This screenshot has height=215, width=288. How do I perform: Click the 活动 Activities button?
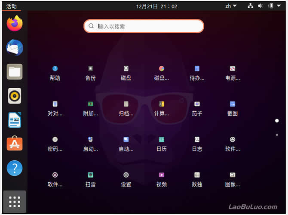tap(11, 6)
